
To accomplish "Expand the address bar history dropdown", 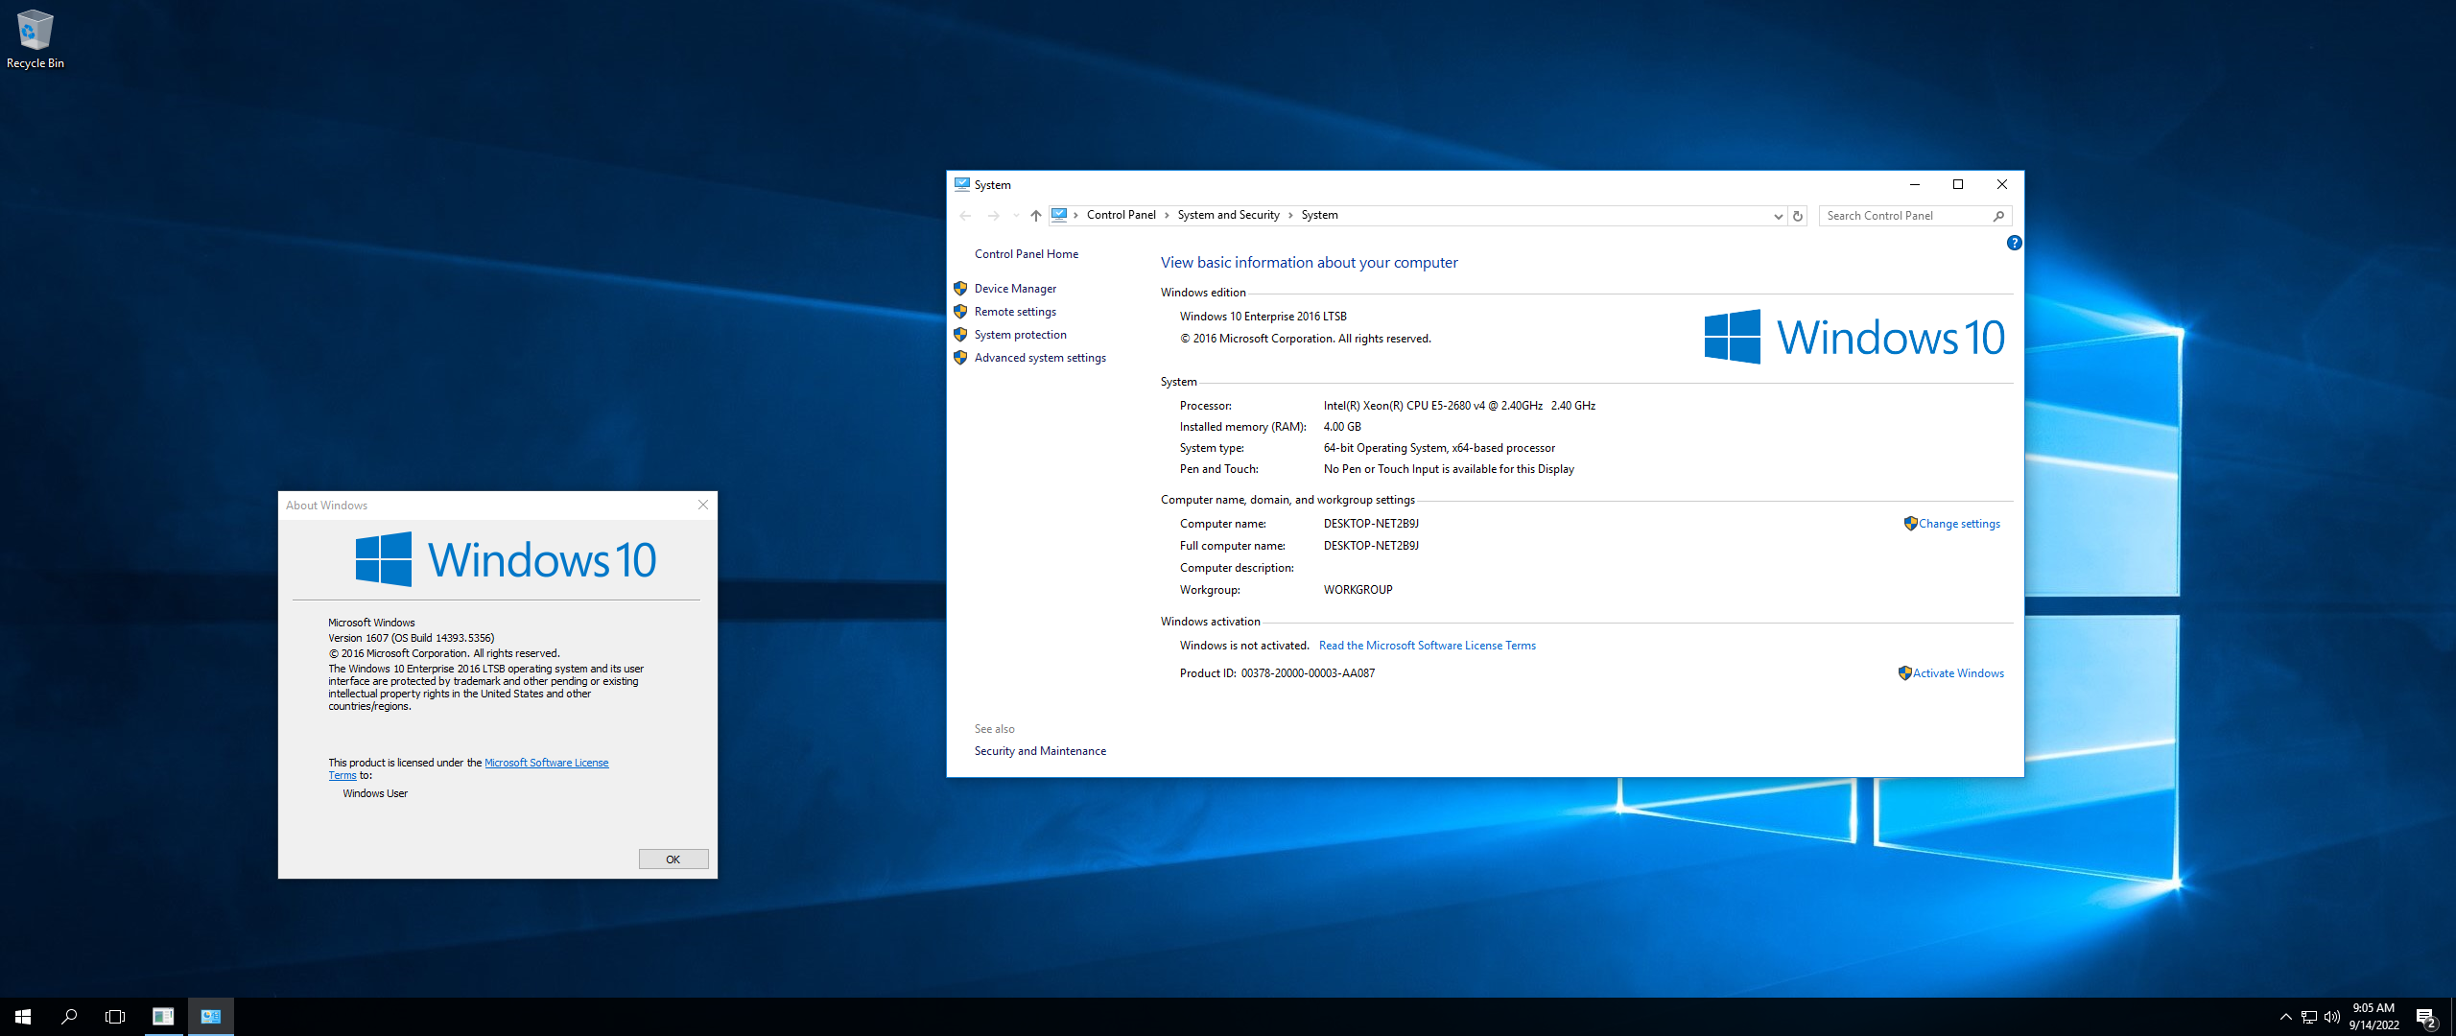I will pyautogui.click(x=1778, y=216).
